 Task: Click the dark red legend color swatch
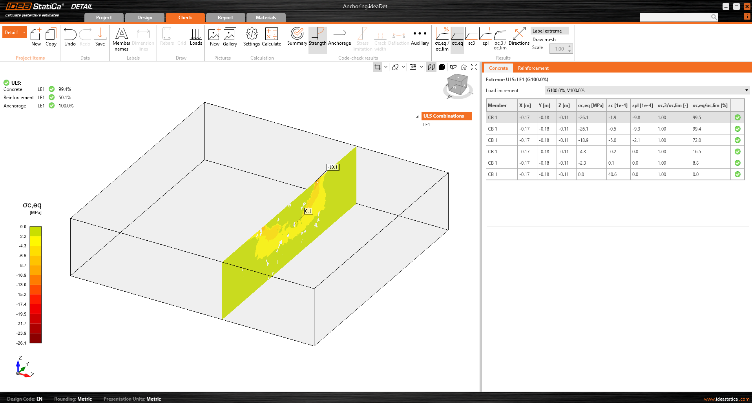[36, 338]
